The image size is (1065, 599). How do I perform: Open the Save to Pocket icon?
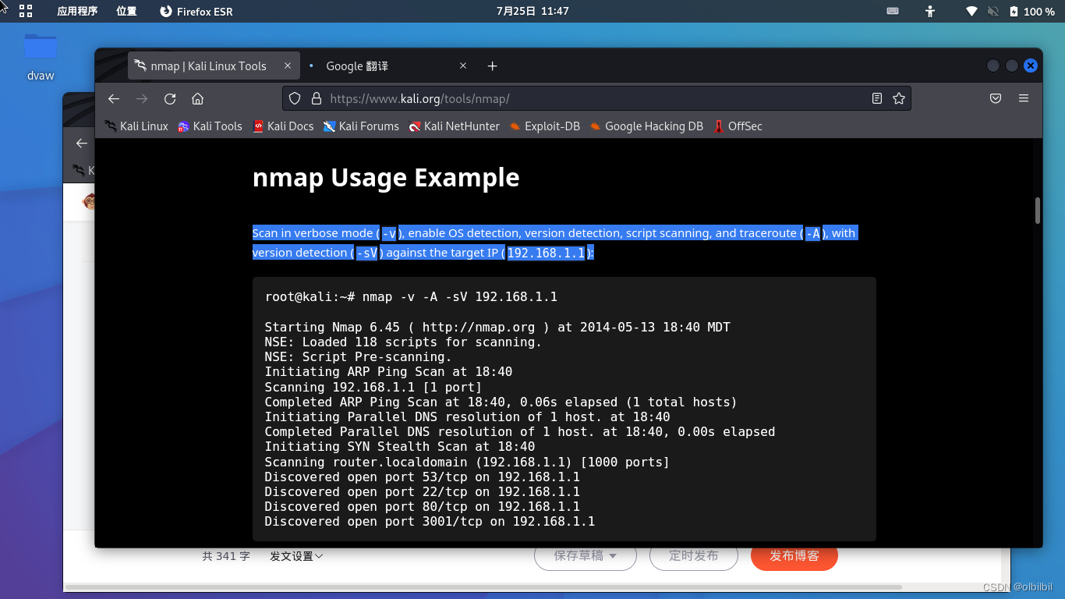pyautogui.click(x=996, y=98)
